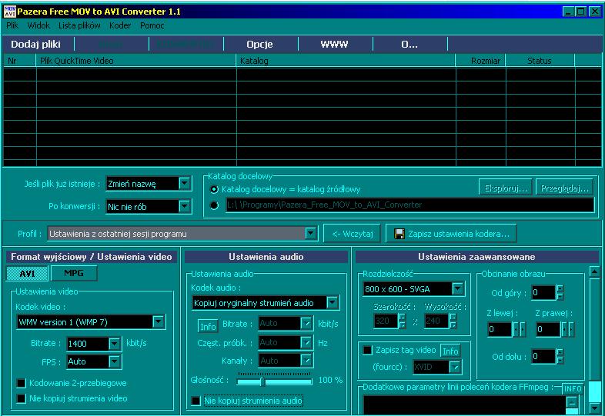Select Katalog docelowy = katalog źródłowy radio
The width and height of the screenshot is (605, 416).
pos(214,189)
